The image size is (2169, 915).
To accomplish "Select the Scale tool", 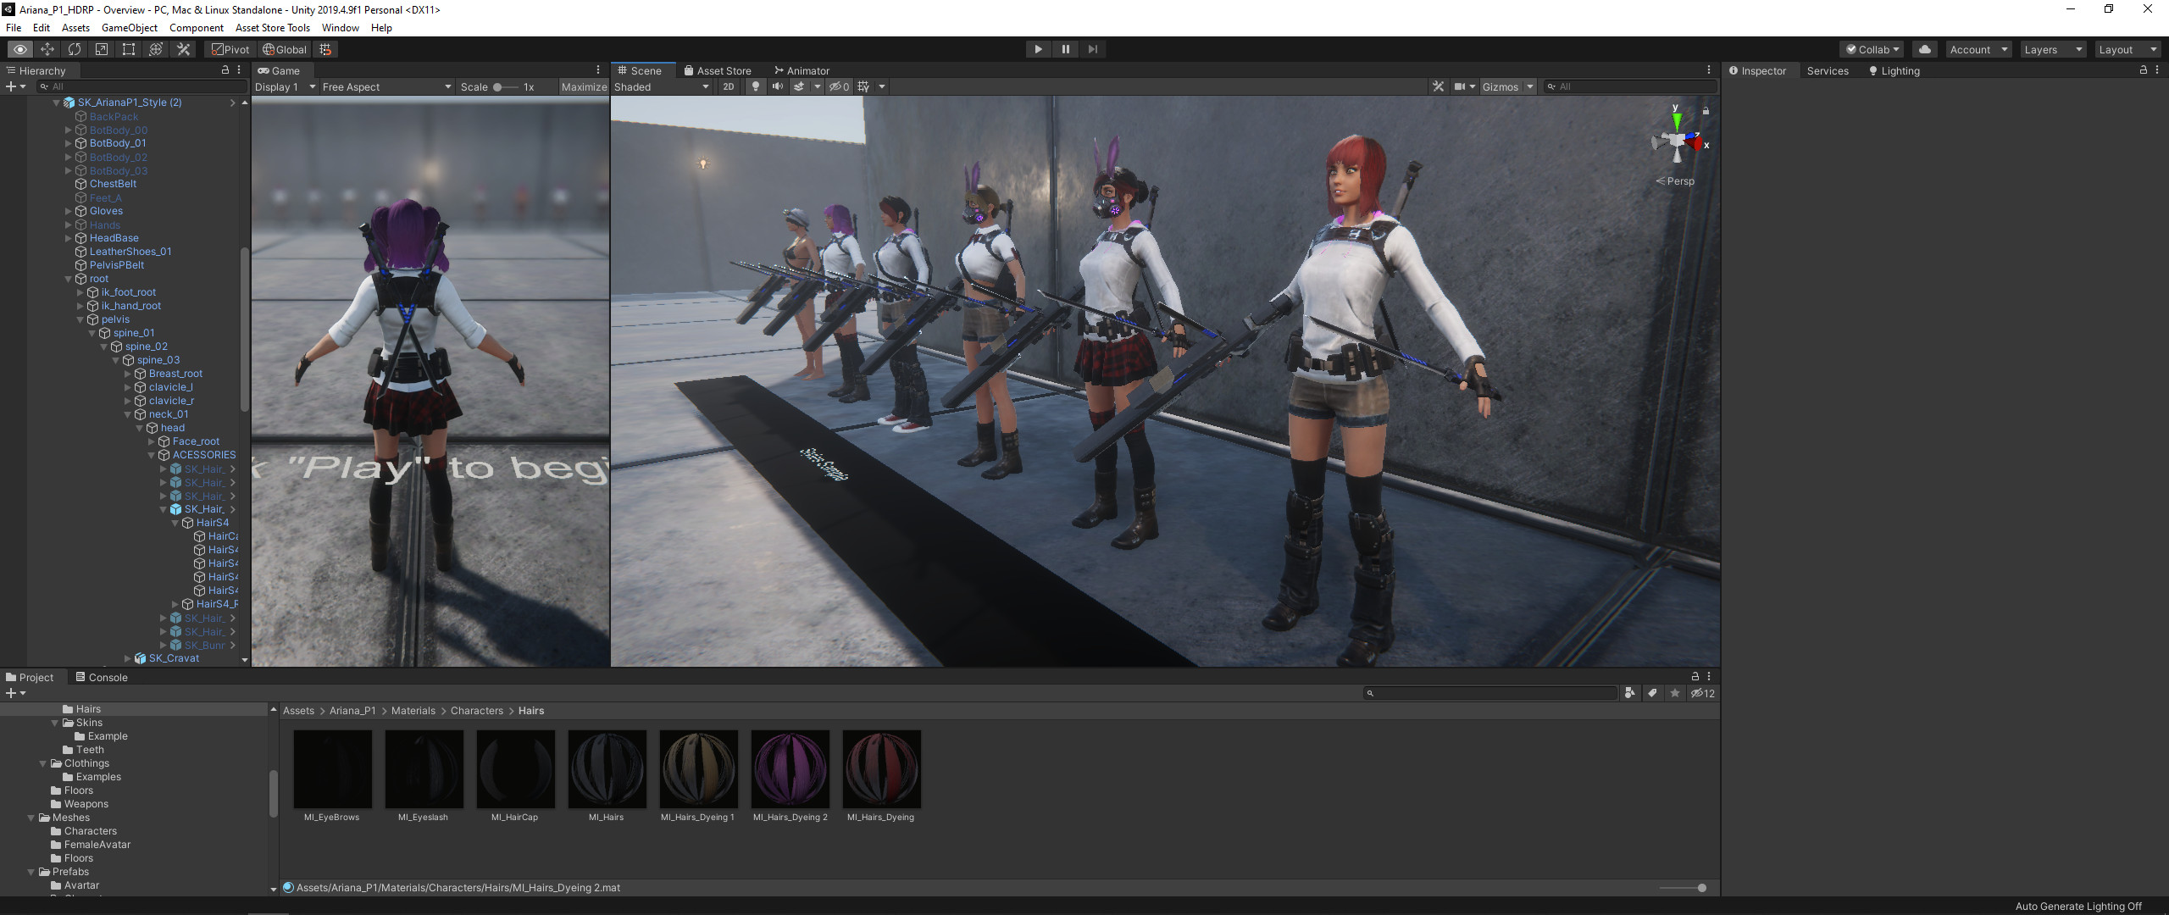I will [x=102, y=49].
